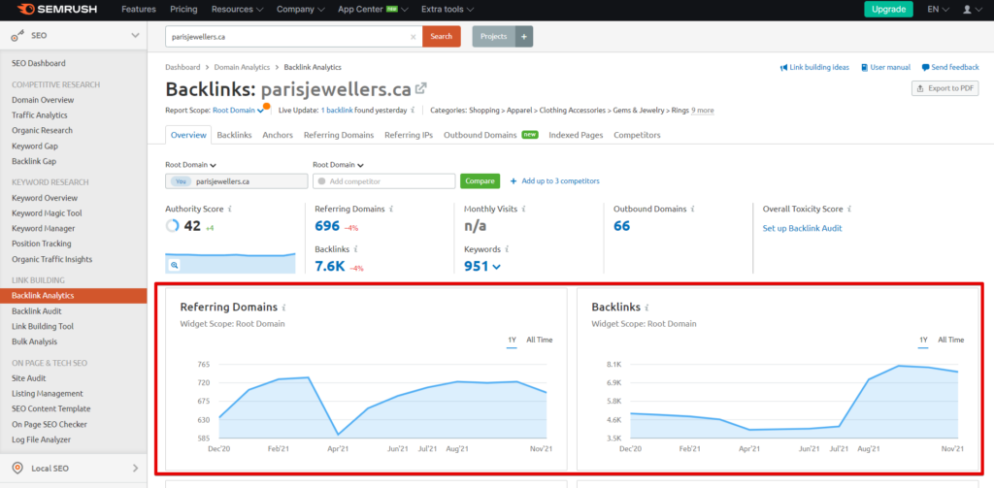Open the Resources dropdown menu

coord(237,10)
